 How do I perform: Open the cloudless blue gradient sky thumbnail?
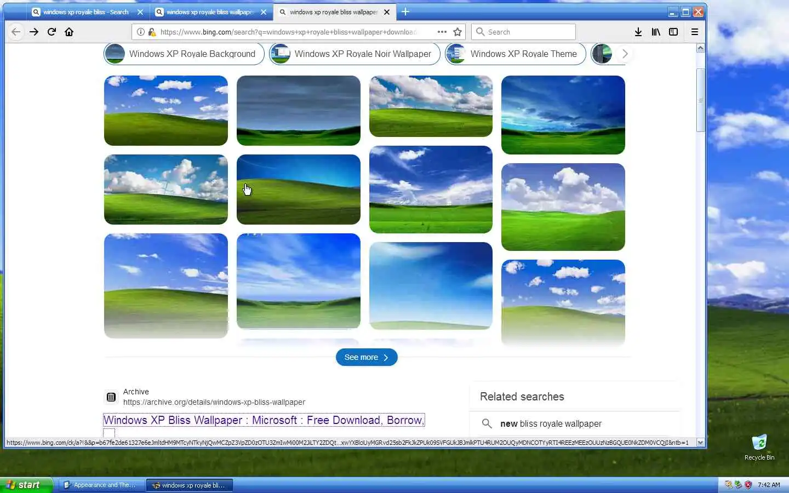[431, 286]
